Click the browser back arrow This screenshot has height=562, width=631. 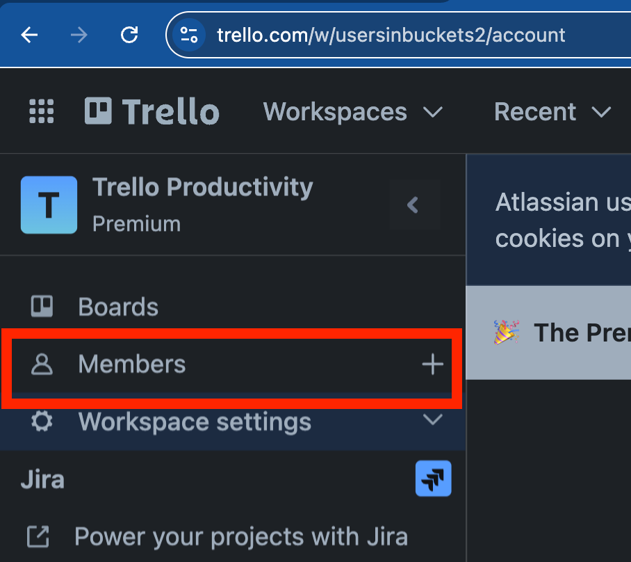click(29, 35)
